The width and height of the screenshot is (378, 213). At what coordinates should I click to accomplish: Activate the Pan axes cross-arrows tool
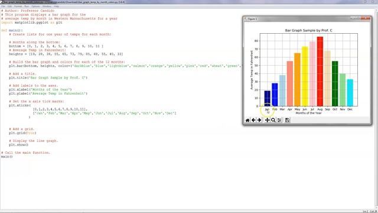click(267, 120)
